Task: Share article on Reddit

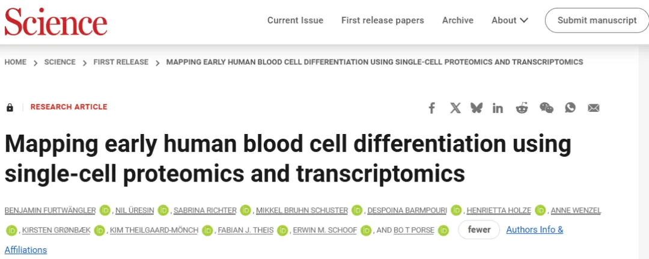Action: (x=522, y=108)
